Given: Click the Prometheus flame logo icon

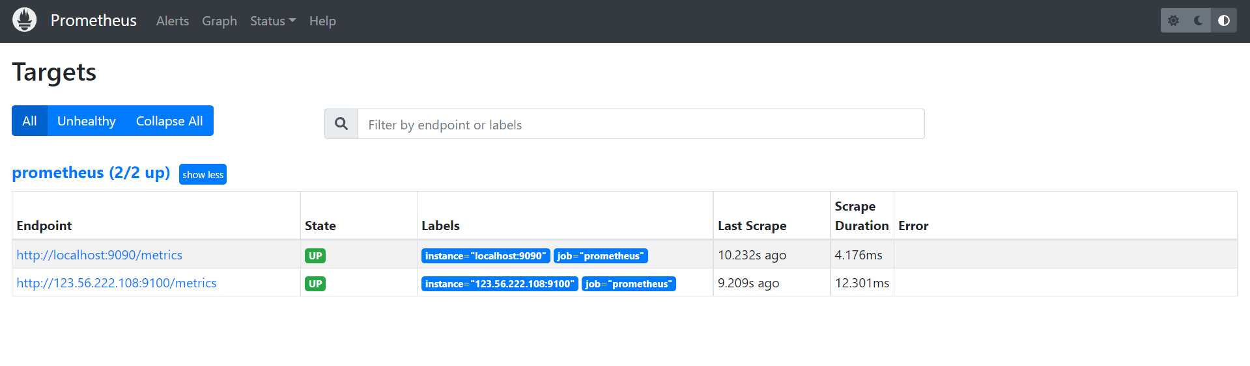Looking at the screenshot, I should point(24,20).
